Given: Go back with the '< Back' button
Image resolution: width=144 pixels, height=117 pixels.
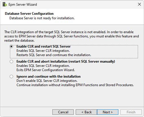Looking at the screenshot, I should click(x=86, y=112).
